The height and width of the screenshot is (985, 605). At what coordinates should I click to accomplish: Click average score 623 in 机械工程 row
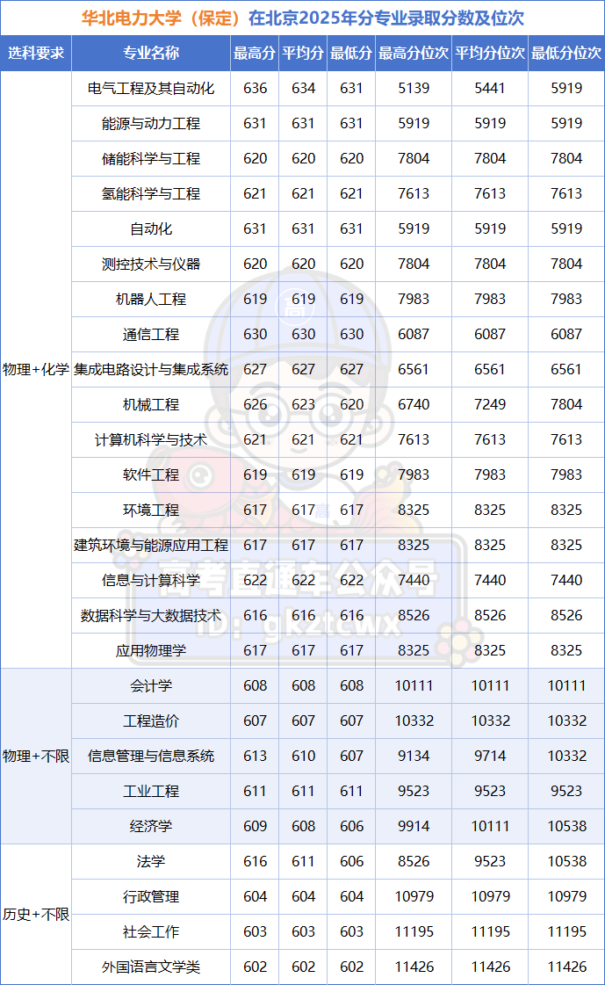pos(303,405)
